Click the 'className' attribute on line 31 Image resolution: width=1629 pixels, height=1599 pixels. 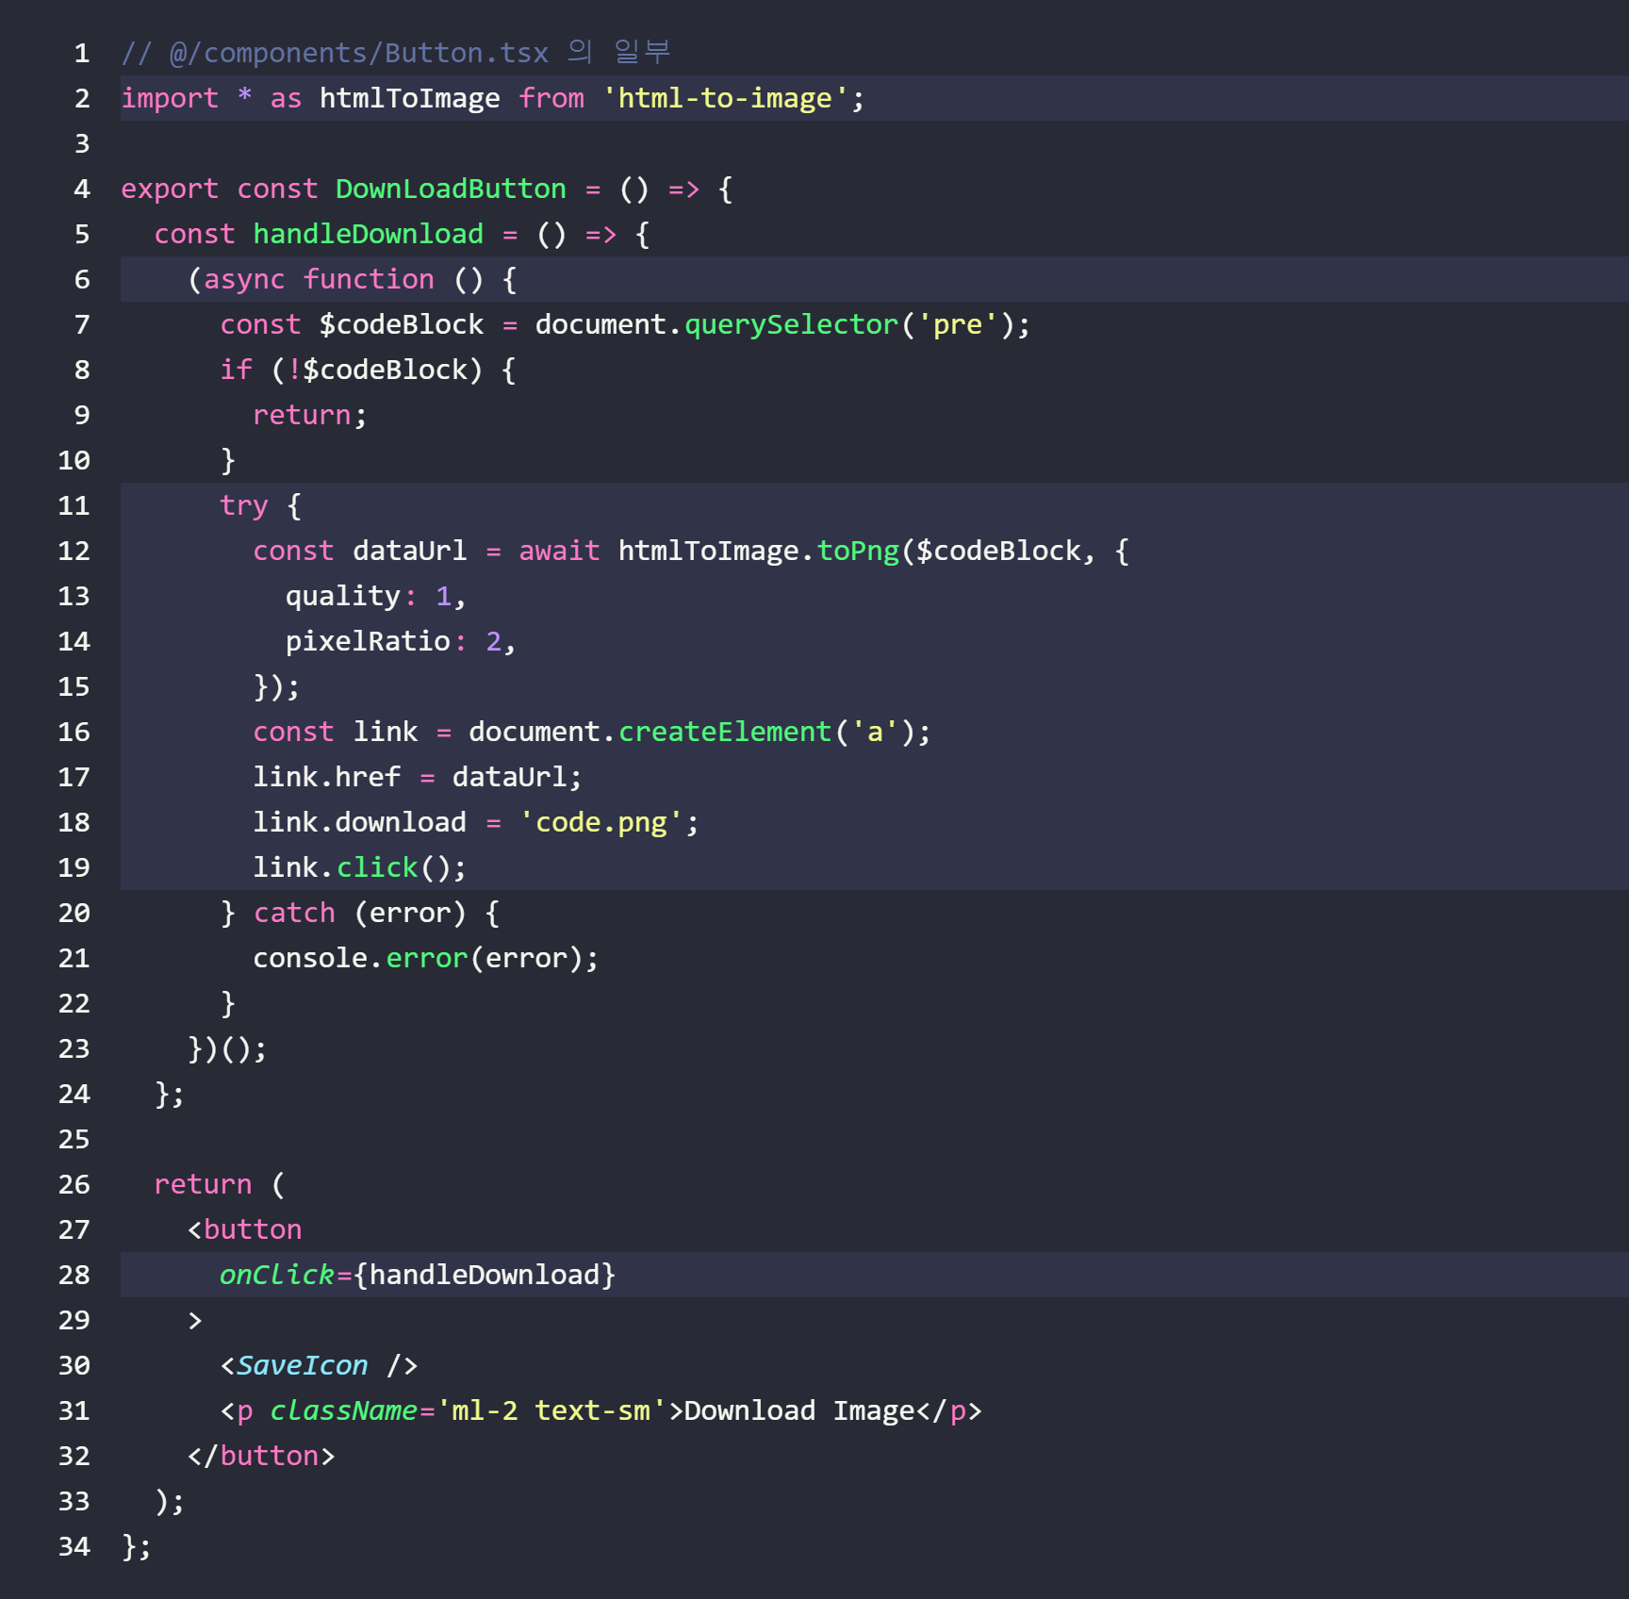pyautogui.click(x=343, y=1410)
